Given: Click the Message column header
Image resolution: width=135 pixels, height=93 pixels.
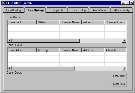Looking at the screenshot, I should click(x=48, y=50).
